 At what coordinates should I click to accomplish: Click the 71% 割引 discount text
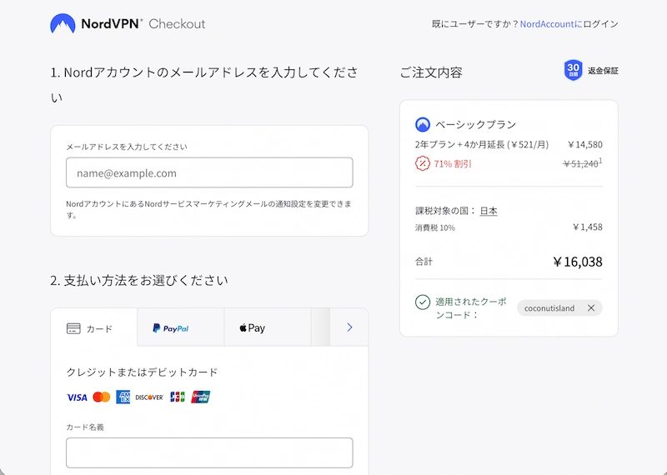point(453,163)
